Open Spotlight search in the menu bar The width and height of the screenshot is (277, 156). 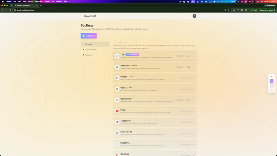tap(253, 2)
